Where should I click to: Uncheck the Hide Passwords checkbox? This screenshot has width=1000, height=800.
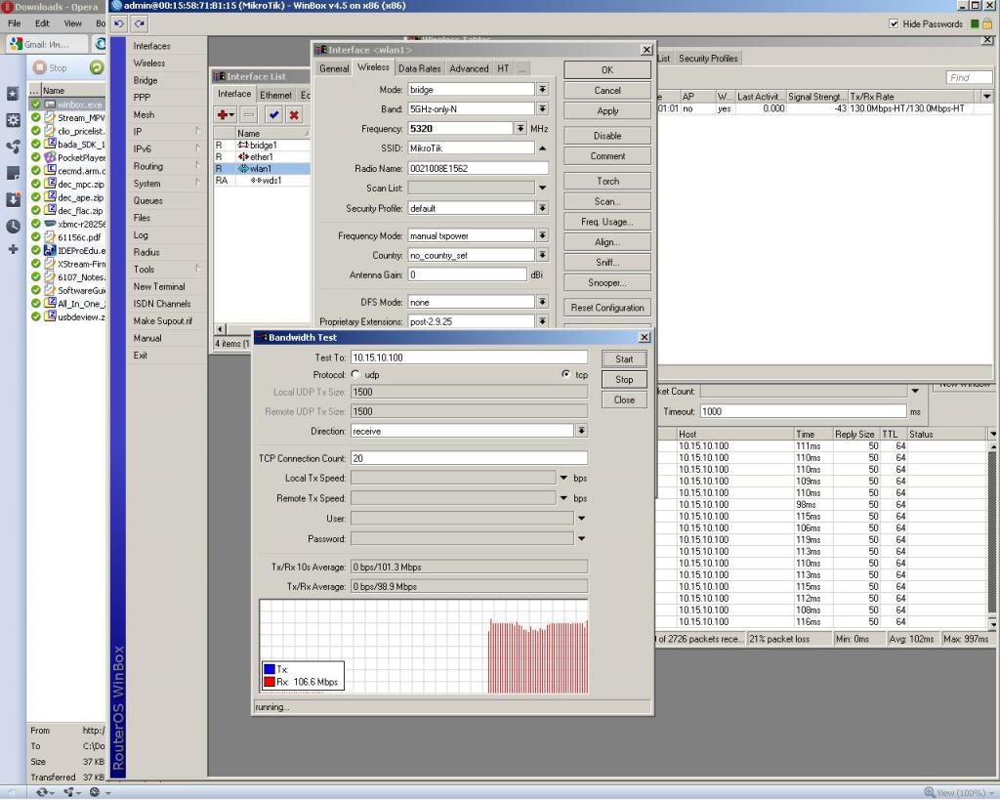[x=895, y=23]
